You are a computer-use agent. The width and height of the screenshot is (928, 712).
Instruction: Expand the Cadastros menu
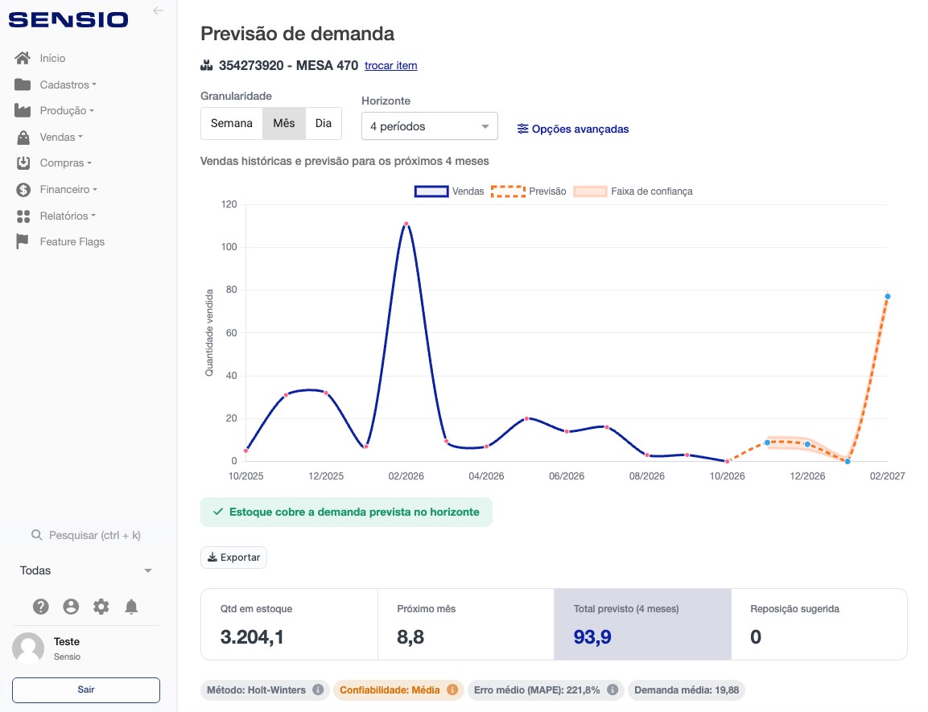[x=68, y=84]
